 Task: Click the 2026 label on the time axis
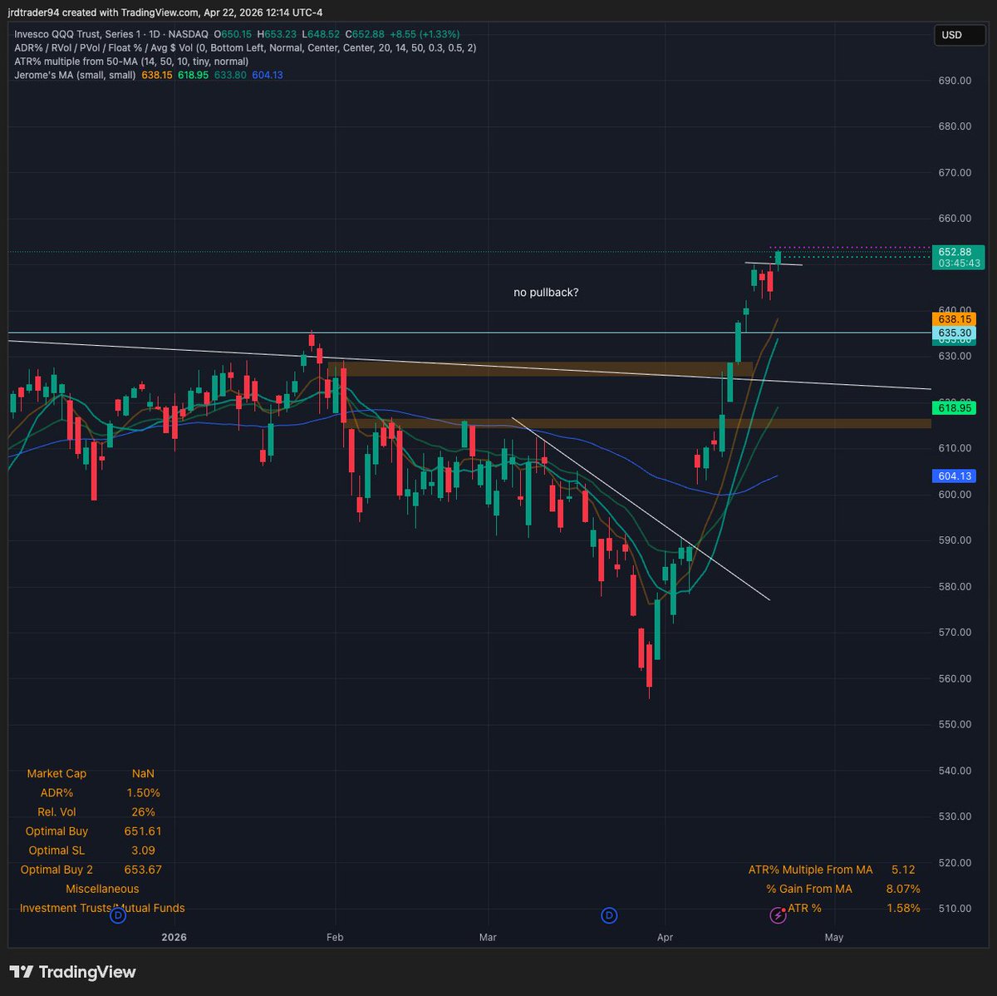point(174,937)
